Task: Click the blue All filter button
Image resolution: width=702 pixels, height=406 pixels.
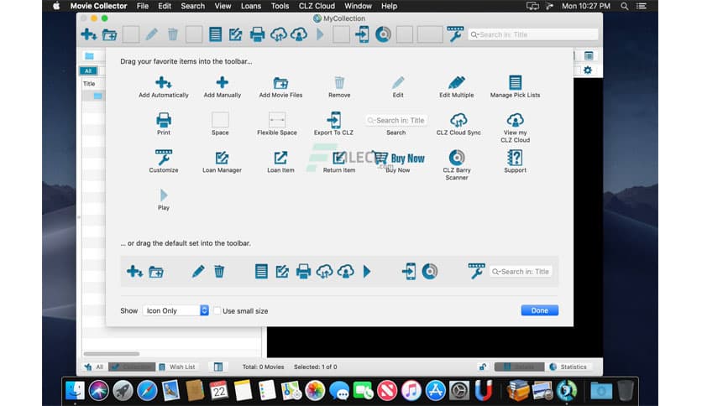Action: (x=88, y=70)
